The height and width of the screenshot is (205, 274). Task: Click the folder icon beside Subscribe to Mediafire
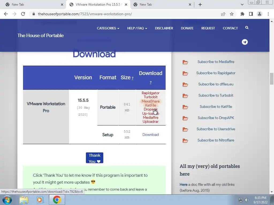point(185,62)
